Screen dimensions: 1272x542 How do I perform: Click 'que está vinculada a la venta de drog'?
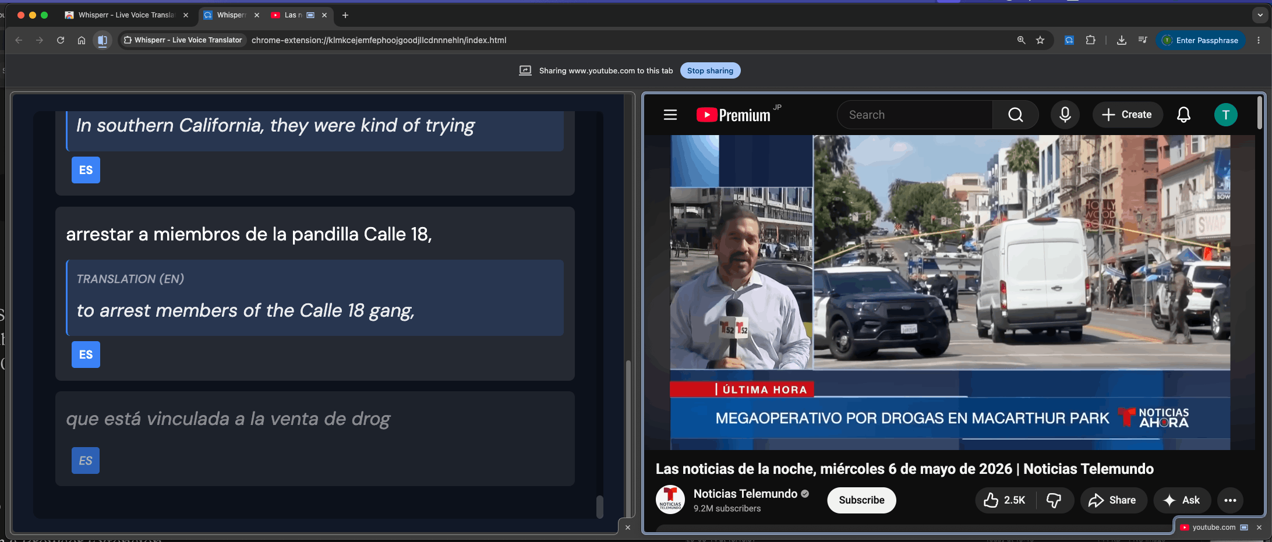tap(228, 419)
